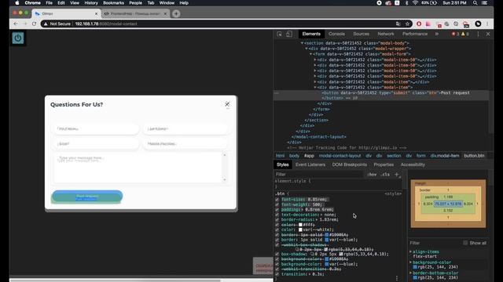503x282 pixels.
Task: Click the Styles Filter input field
Action: [319, 174]
